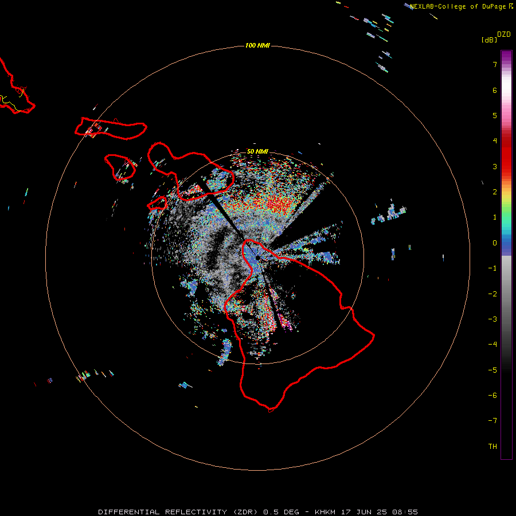Click the -7 value on the color scale

492,421
